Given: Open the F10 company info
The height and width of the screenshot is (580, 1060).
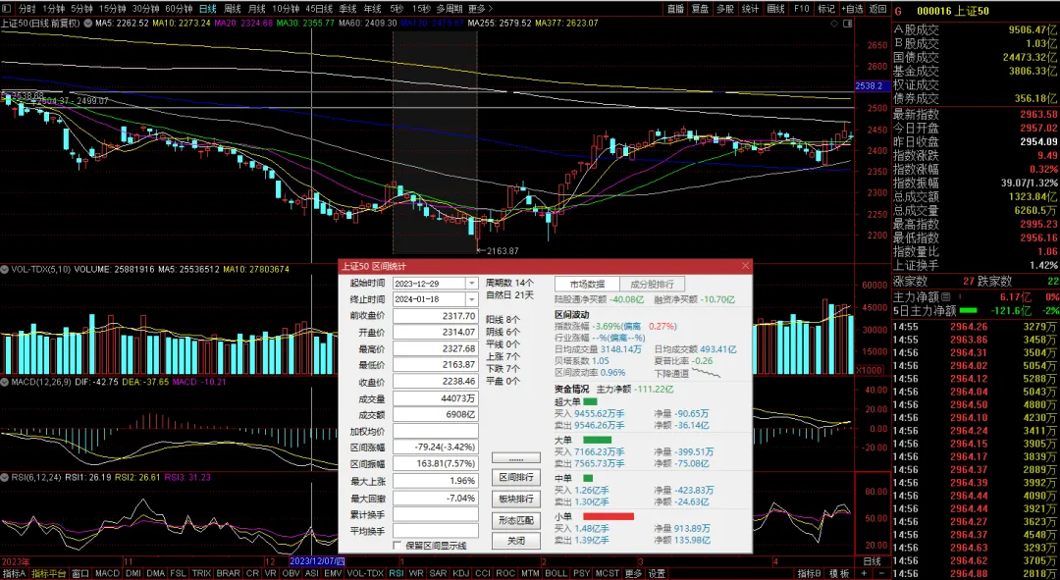Looking at the screenshot, I should point(801,9).
